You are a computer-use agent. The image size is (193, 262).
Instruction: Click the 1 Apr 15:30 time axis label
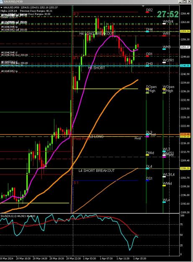pyautogui.click(x=139, y=259)
